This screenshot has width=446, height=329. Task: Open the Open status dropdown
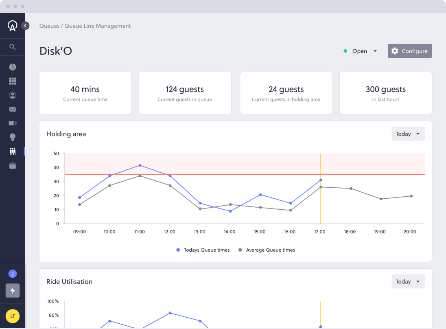click(360, 51)
